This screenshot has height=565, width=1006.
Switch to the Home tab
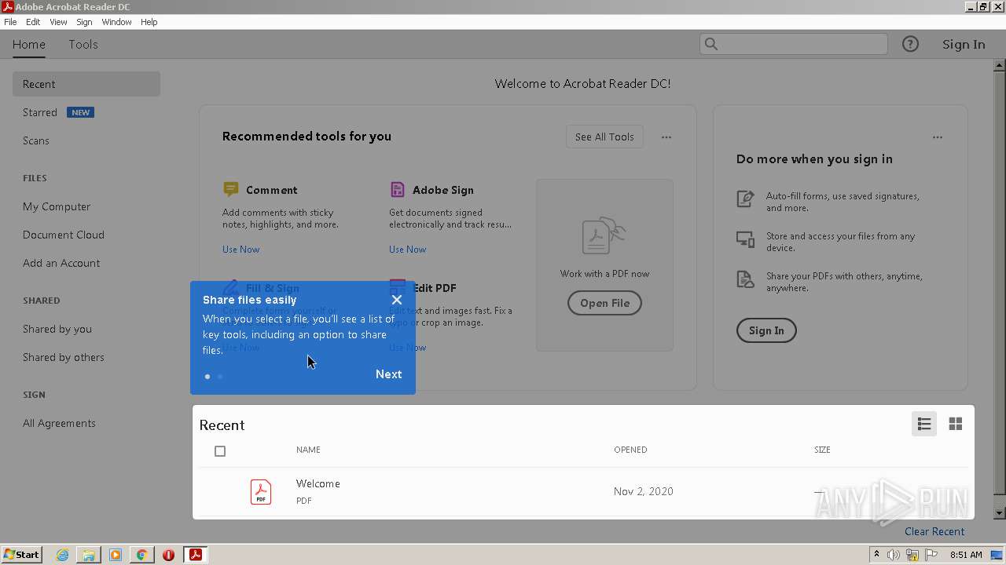pyautogui.click(x=29, y=45)
